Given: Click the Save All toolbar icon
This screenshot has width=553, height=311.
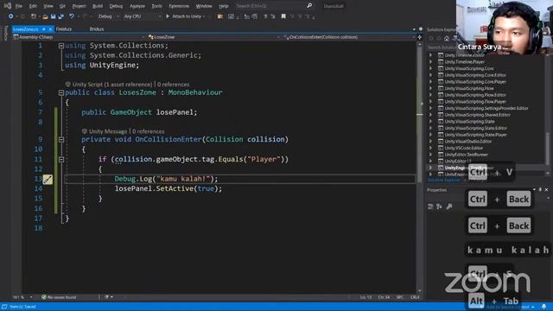Looking at the screenshot, I should [x=60, y=16].
